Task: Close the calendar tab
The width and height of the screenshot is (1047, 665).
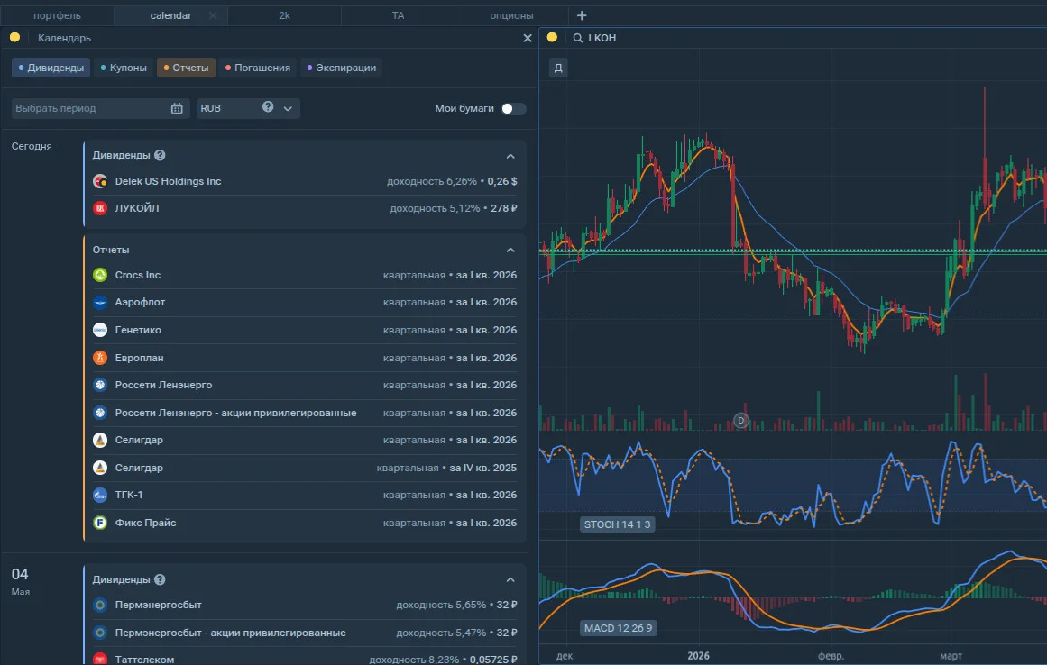Action: tap(212, 15)
